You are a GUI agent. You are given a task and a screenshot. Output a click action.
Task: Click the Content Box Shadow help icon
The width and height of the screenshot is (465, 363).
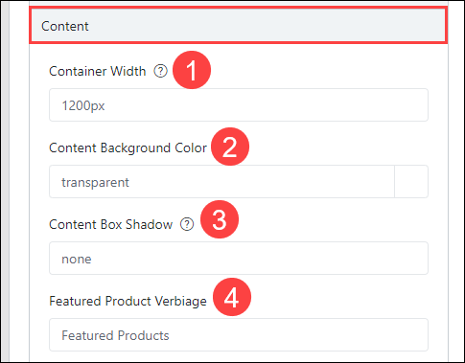187,224
